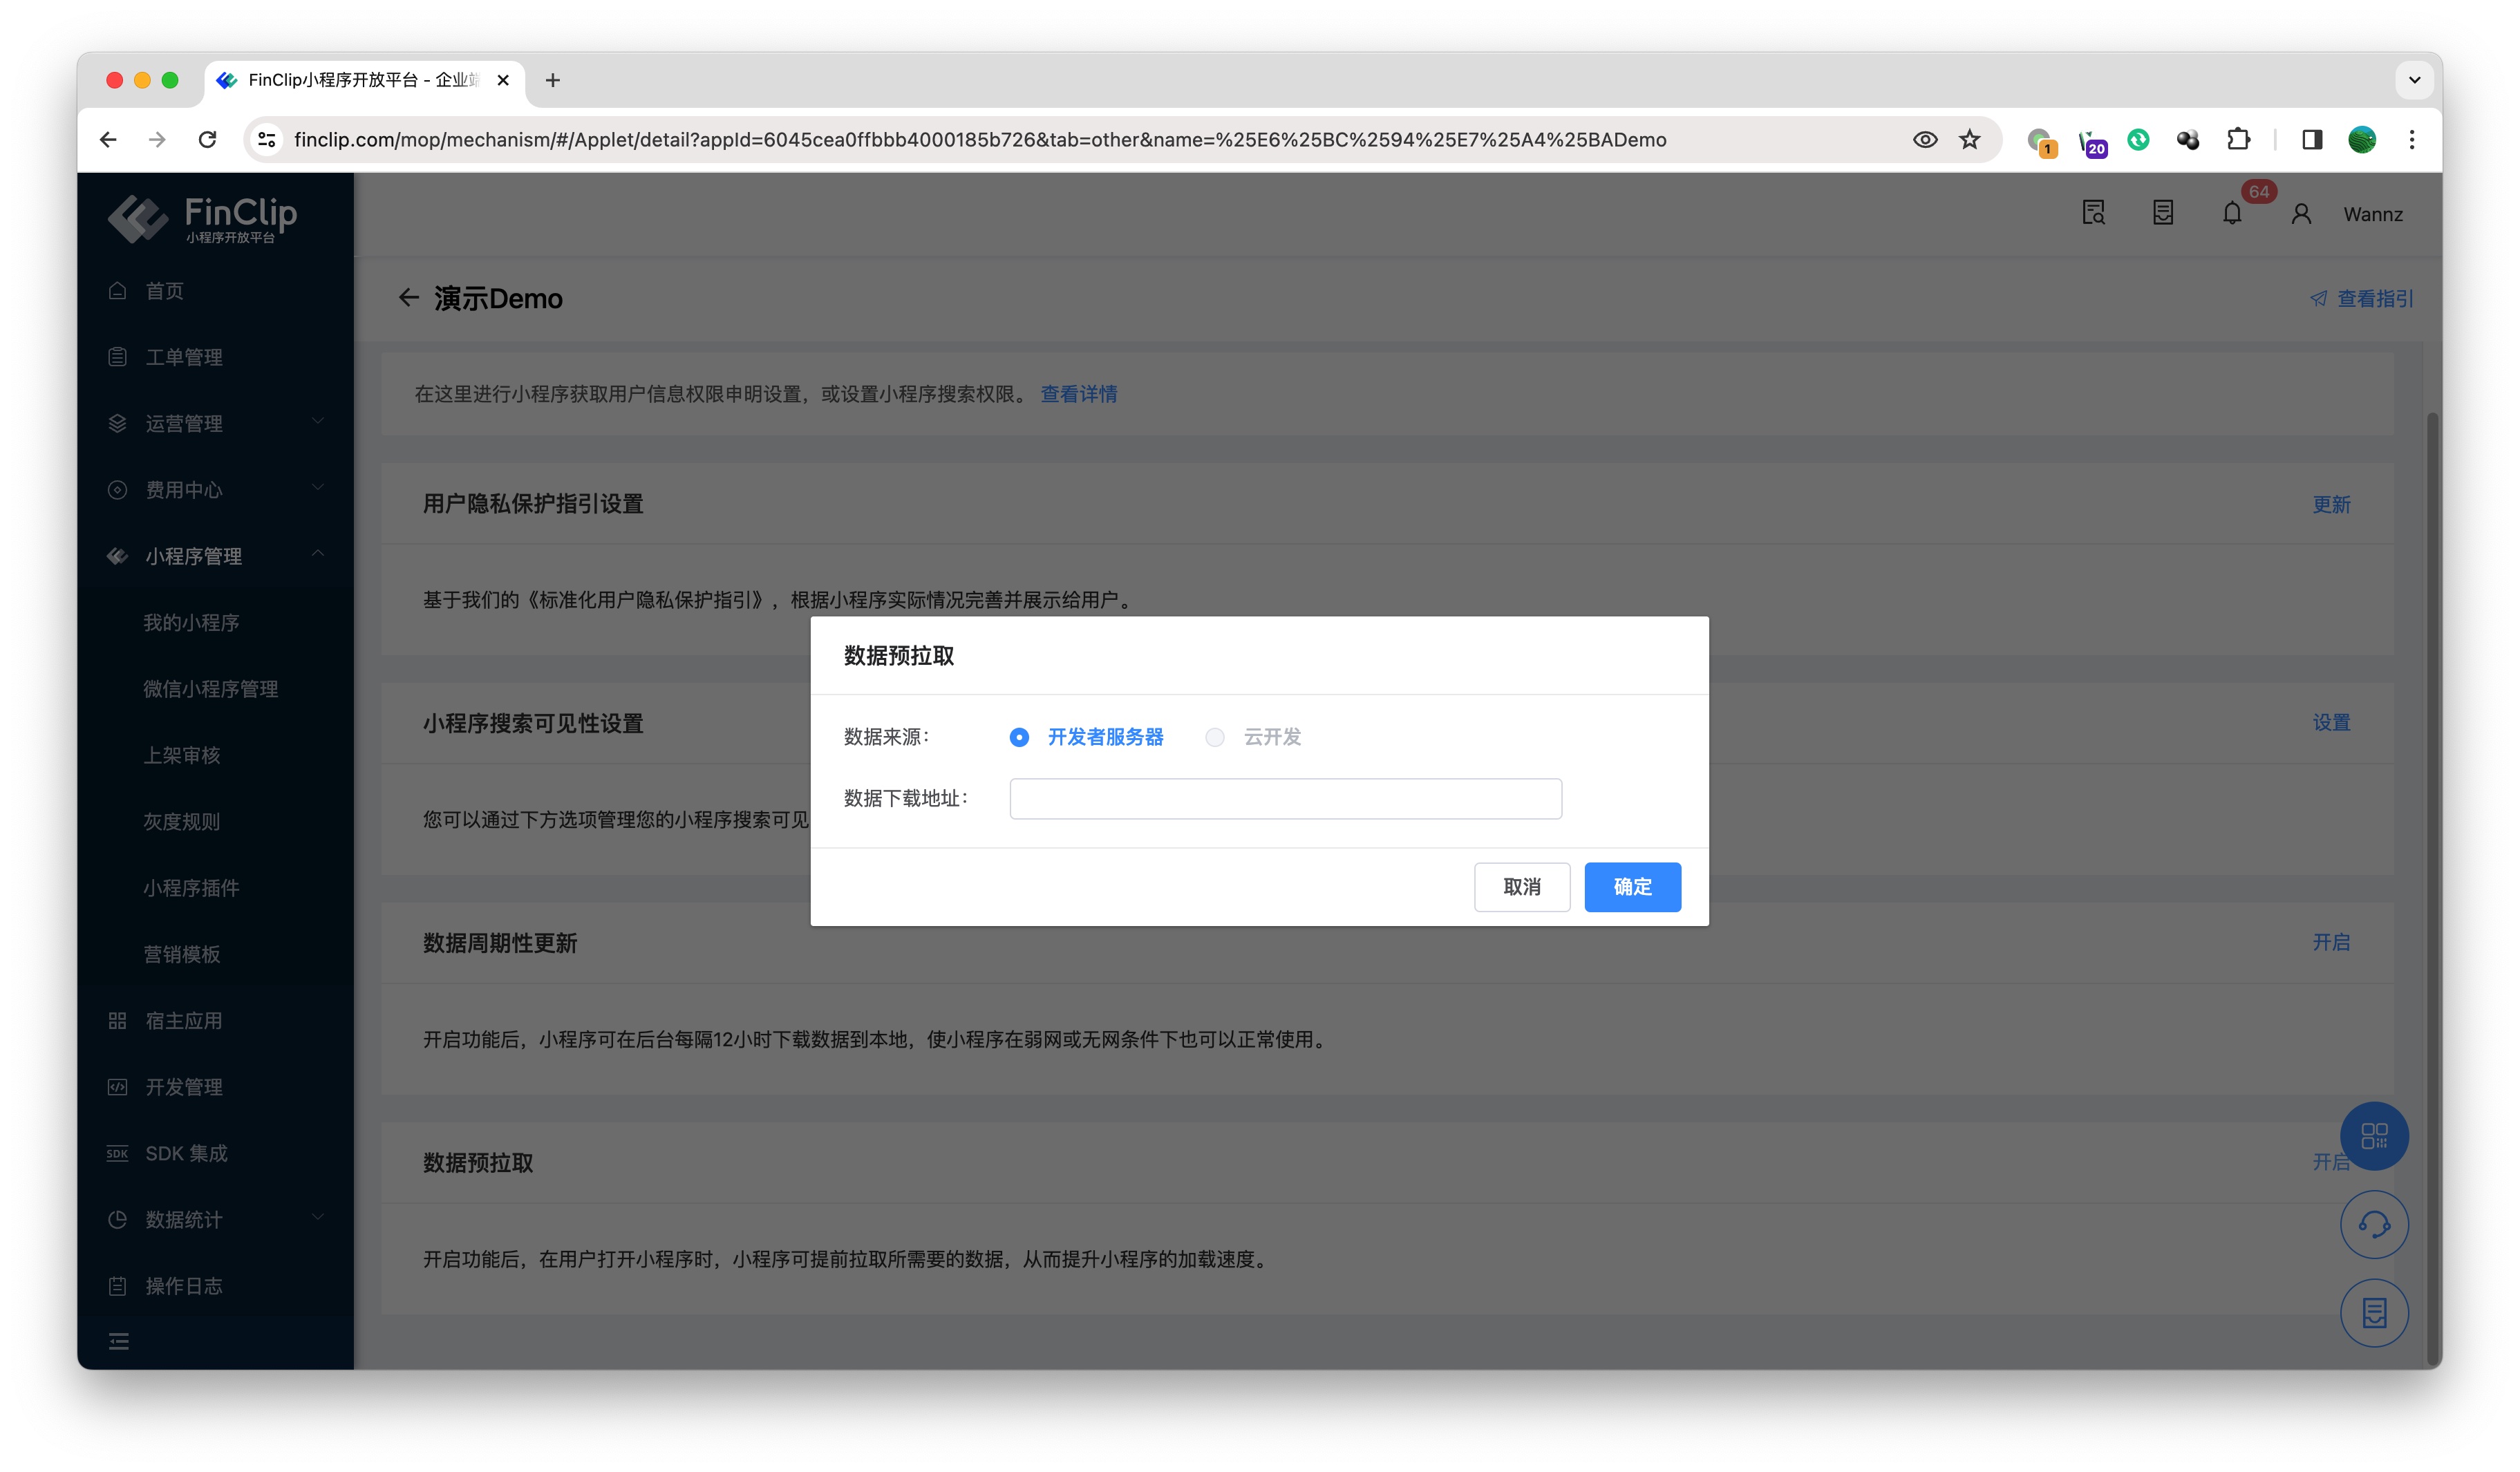Select 云开发 radio option
The width and height of the screenshot is (2520, 1472).
(1215, 737)
